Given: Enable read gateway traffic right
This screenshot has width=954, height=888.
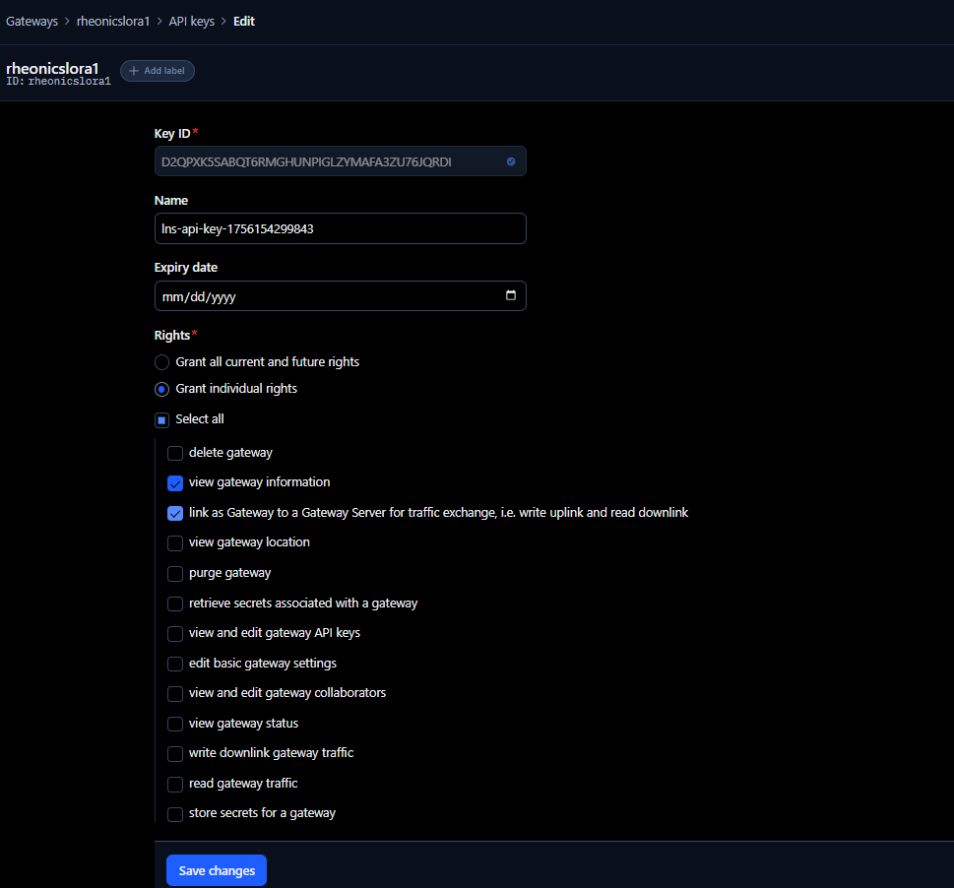Looking at the screenshot, I should tap(175, 784).
